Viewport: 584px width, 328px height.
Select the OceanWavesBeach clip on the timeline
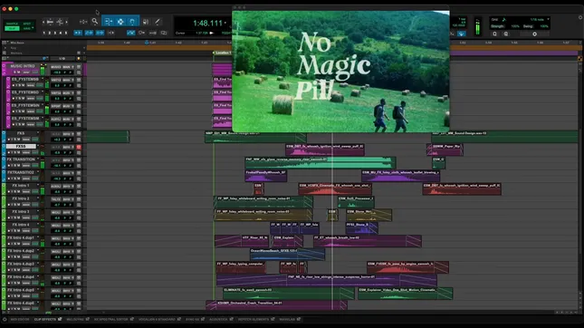click(287, 255)
